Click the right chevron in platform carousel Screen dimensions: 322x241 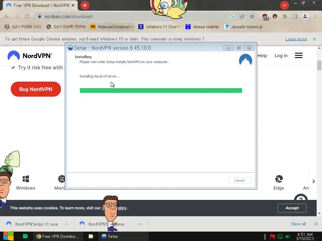click(314, 181)
